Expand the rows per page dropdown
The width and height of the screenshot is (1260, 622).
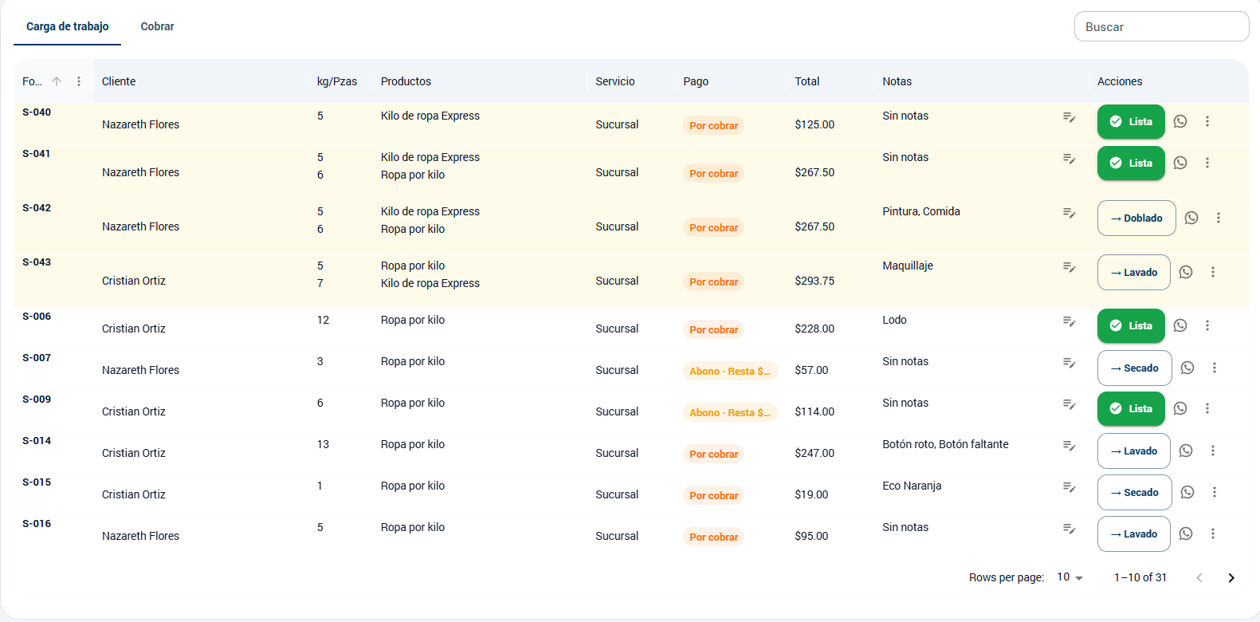1070,577
